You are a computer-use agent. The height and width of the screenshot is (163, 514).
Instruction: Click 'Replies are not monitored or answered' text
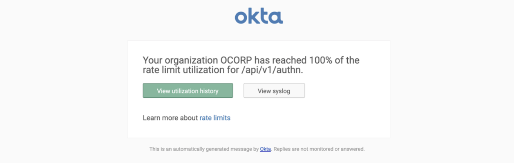319,149
